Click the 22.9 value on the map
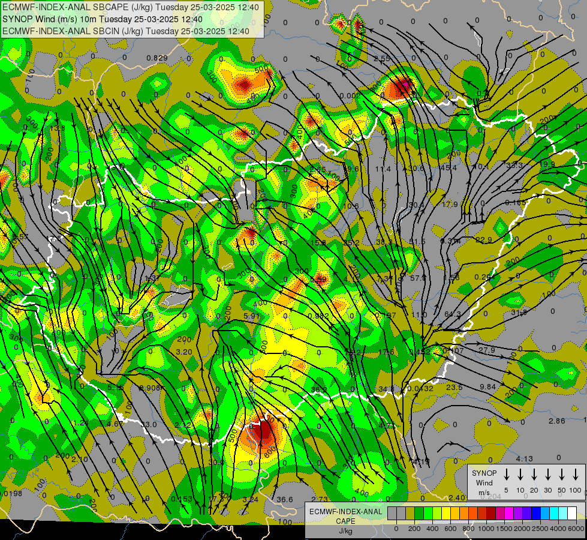Image resolution: width=587 pixels, height=540 pixels. [x=484, y=240]
